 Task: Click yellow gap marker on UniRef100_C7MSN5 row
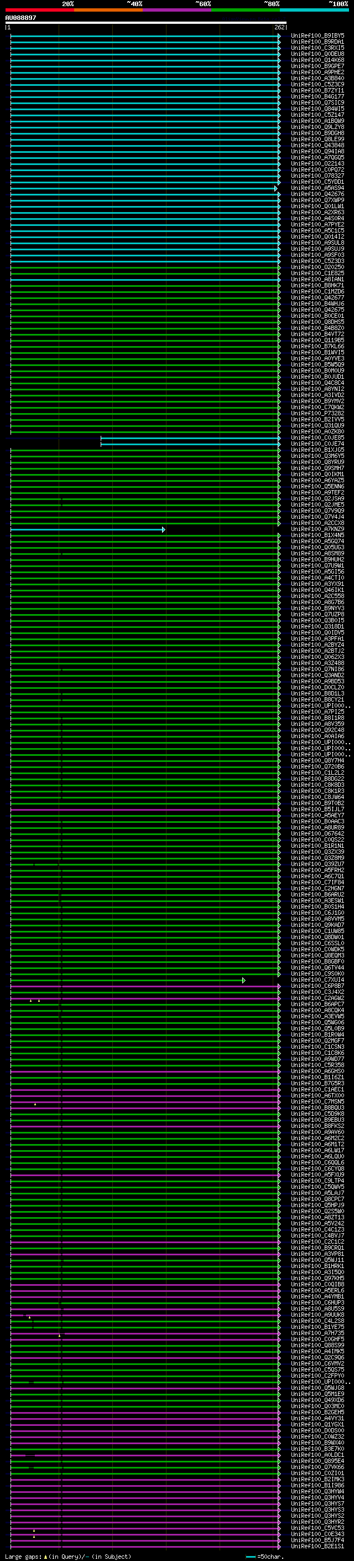[x=35, y=1104]
